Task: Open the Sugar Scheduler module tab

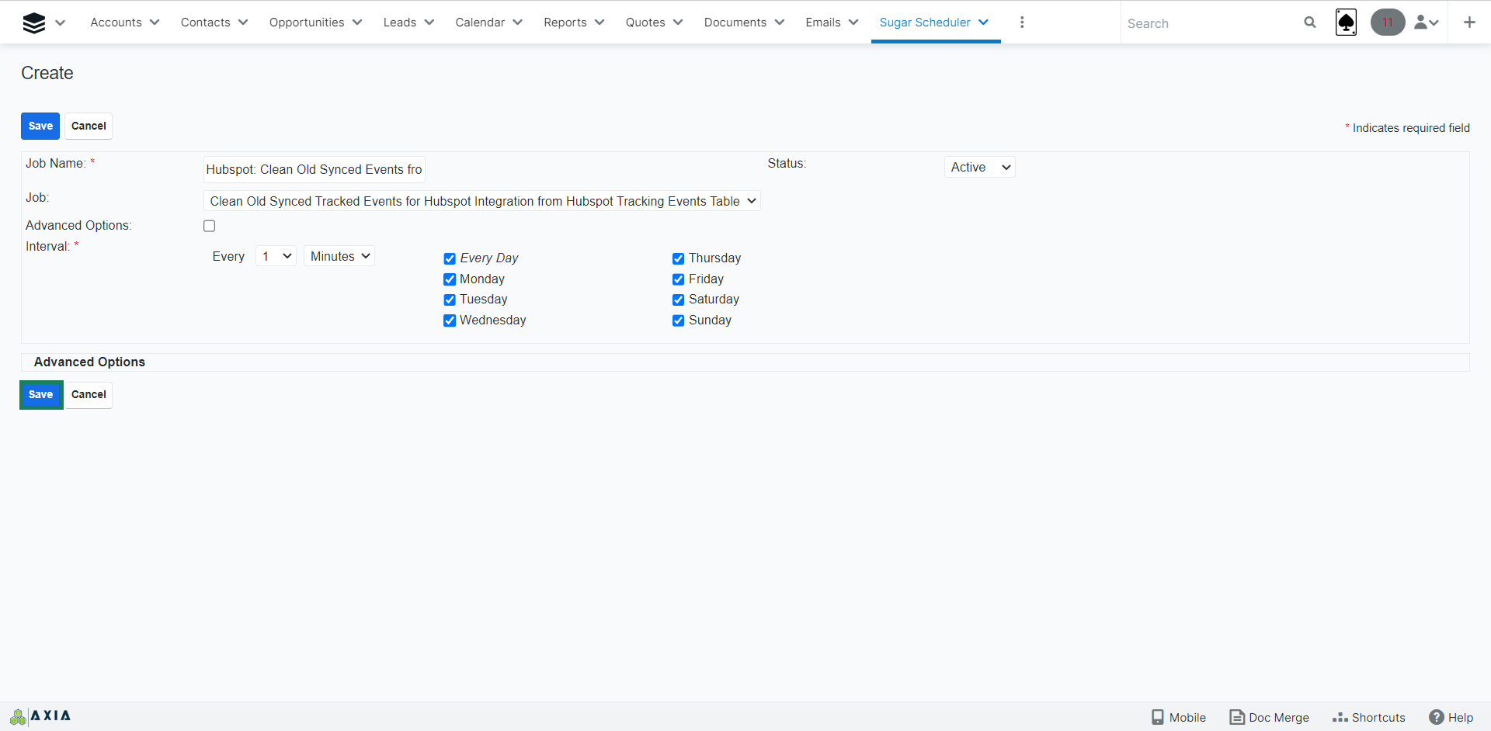Action: [x=925, y=23]
